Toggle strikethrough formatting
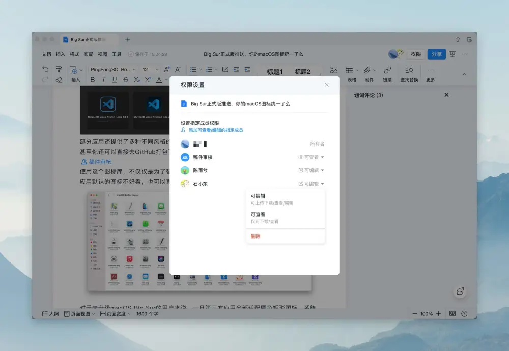 126,80
